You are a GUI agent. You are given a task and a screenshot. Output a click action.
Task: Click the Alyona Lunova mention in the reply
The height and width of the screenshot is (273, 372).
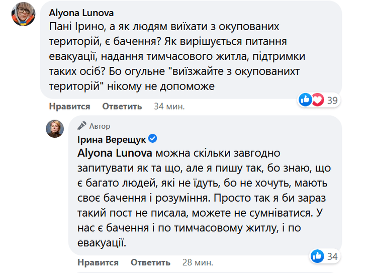115,152
